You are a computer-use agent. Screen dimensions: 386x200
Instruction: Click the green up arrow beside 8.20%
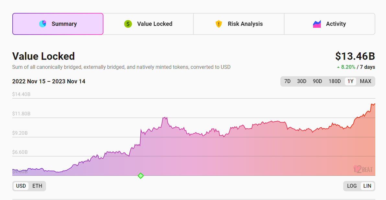point(338,67)
